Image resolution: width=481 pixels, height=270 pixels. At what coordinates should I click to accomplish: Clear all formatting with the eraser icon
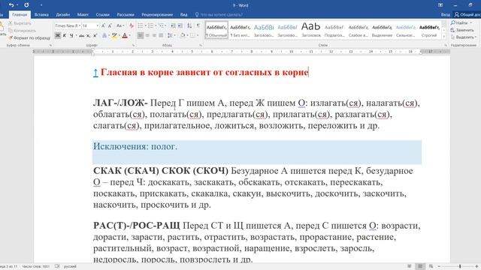tap(132, 25)
